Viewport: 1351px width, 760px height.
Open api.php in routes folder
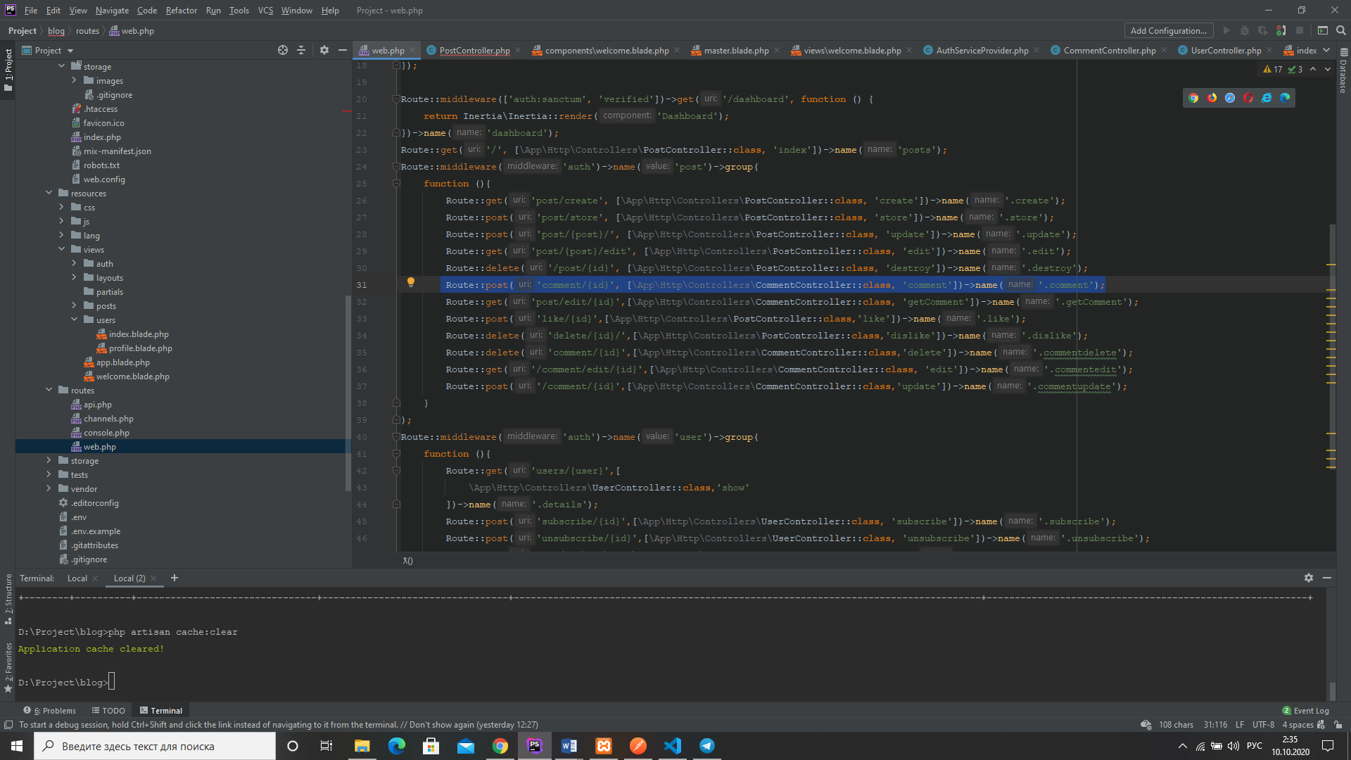click(x=97, y=404)
